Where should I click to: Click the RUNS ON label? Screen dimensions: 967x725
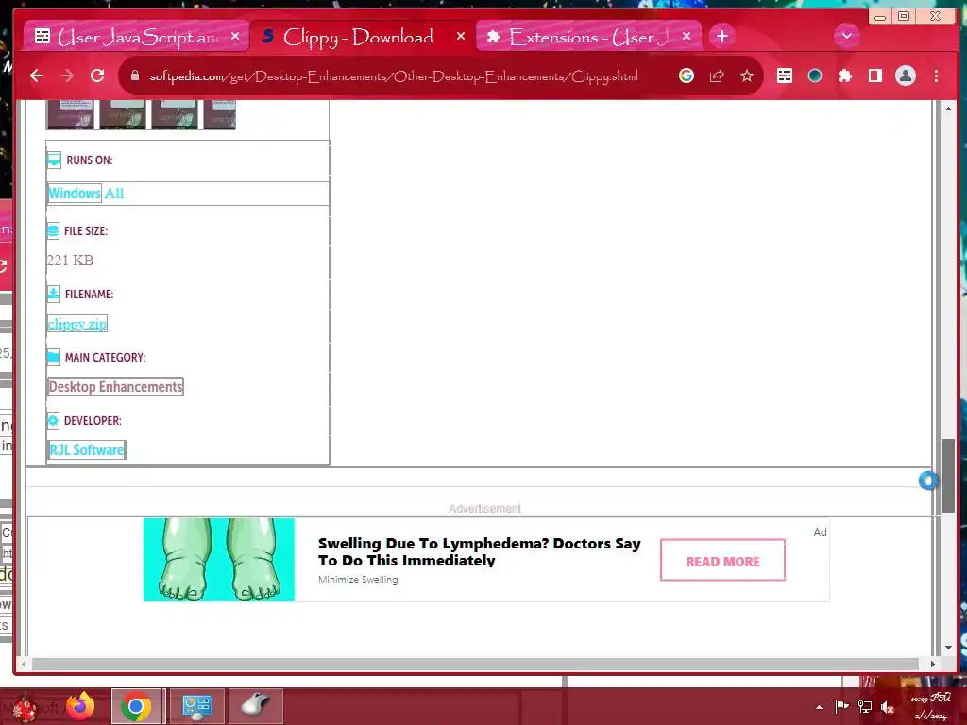coord(90,160)
